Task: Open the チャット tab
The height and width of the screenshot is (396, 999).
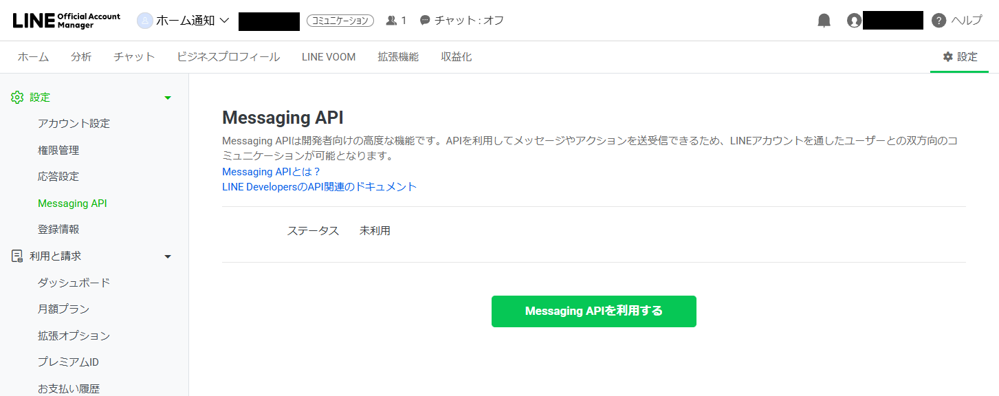Action: (134, 57)
